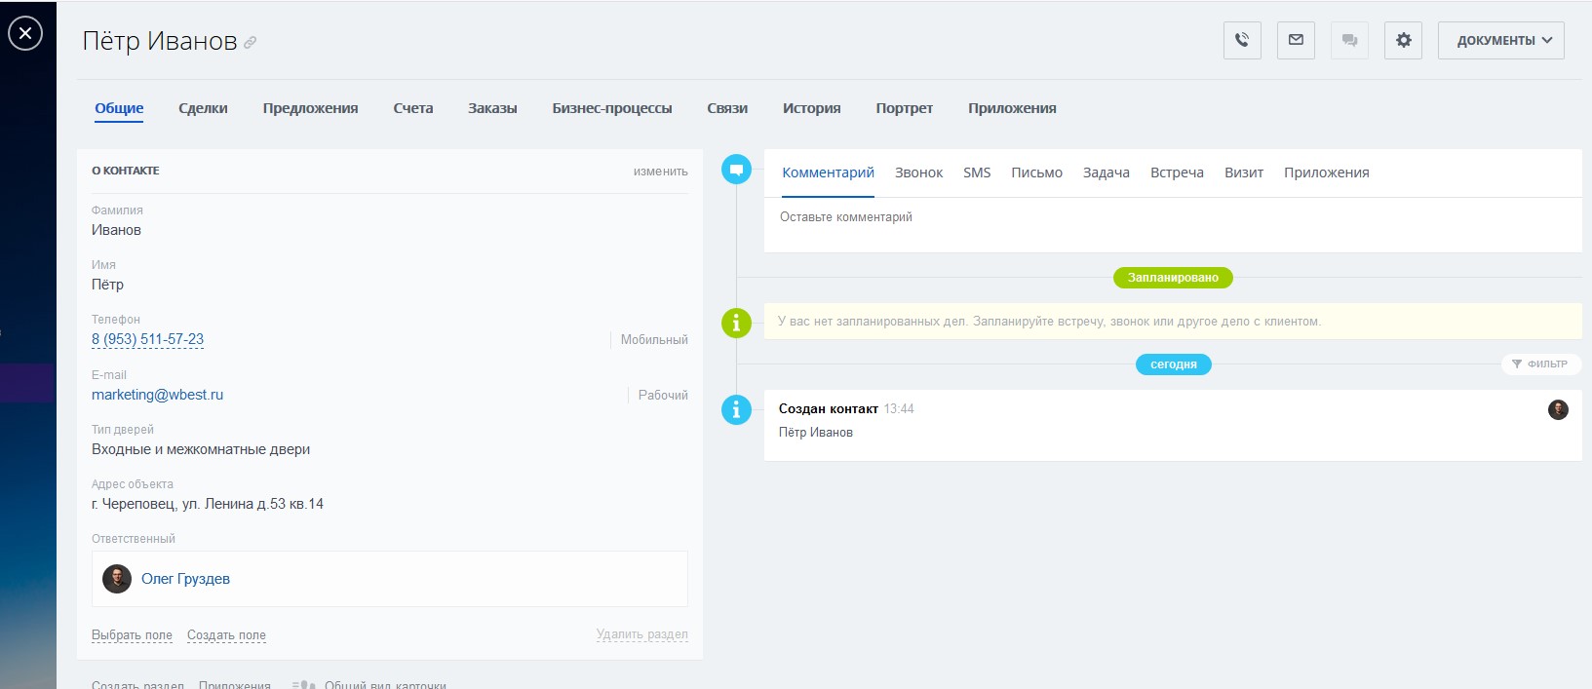
Task: Open the chat bubbles icon button
Action: pos(1349,40)
